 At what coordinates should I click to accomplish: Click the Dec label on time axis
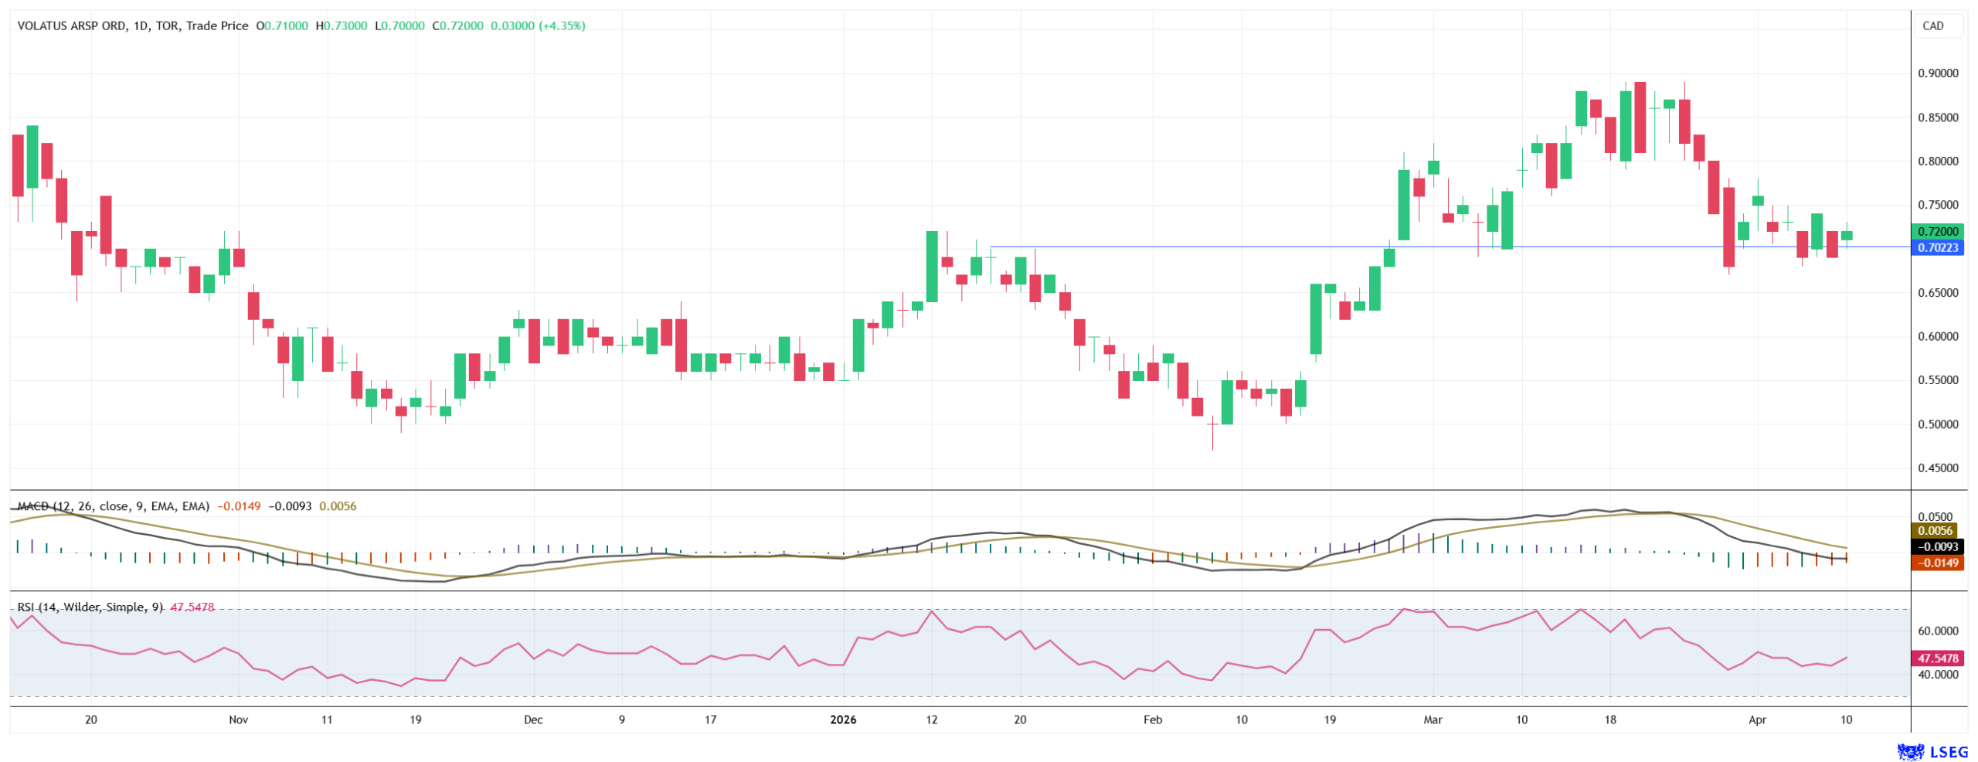click(x=533, y=719)
